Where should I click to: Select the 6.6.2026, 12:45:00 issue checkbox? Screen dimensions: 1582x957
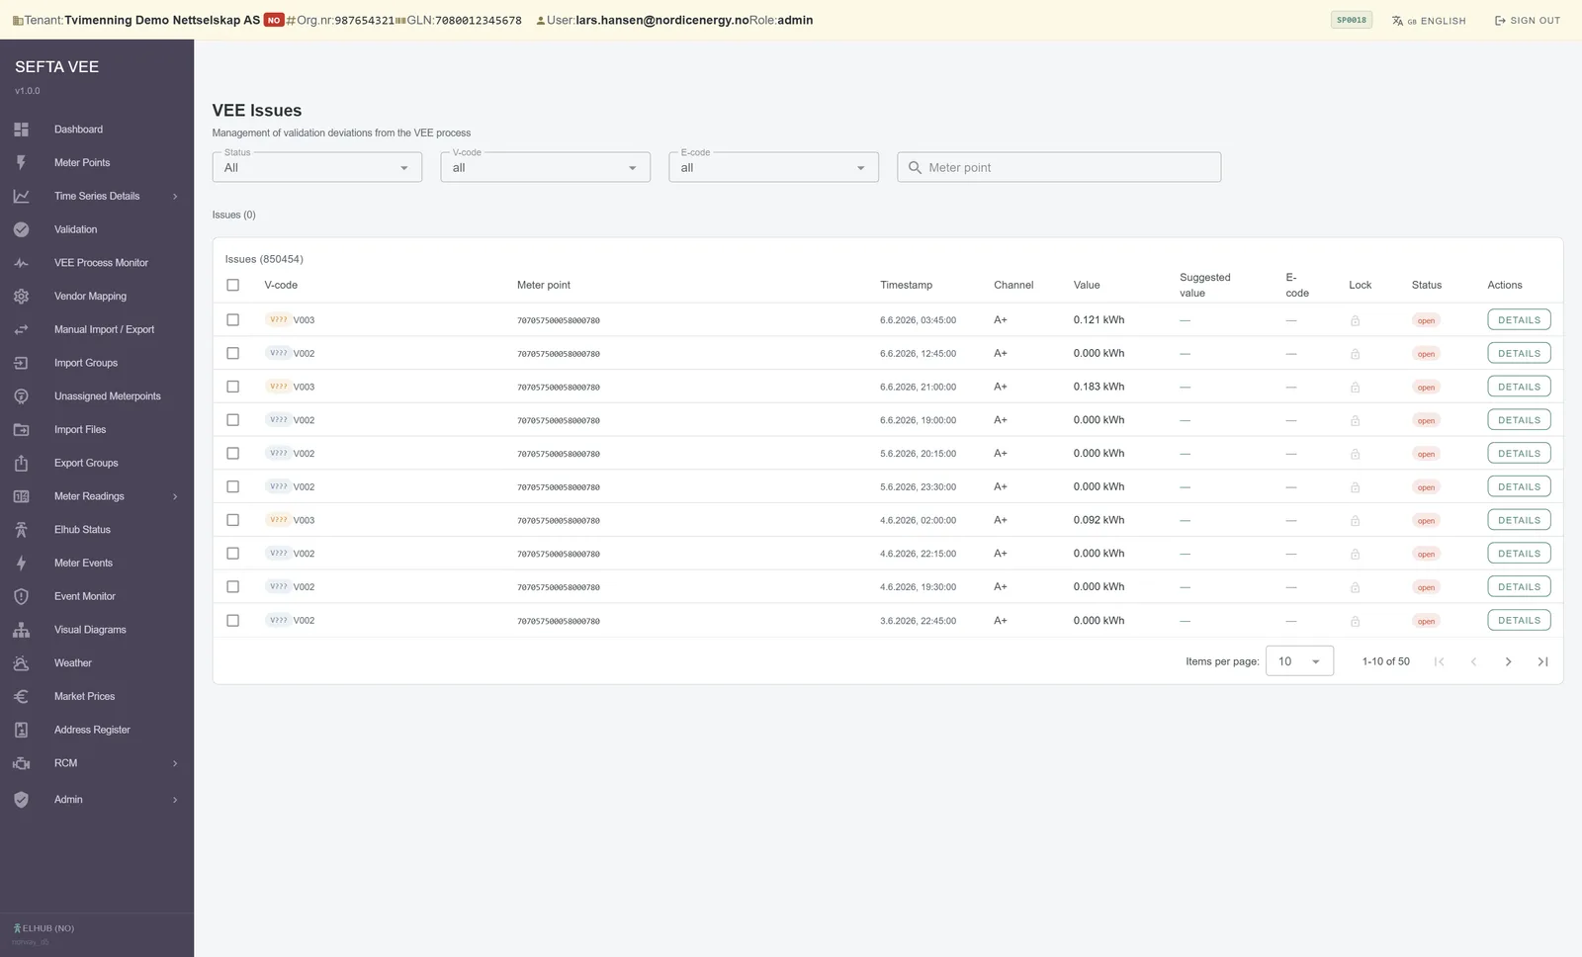(233, 353)
